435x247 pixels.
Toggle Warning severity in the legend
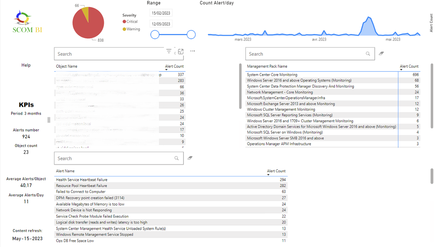tap(131, 29)
